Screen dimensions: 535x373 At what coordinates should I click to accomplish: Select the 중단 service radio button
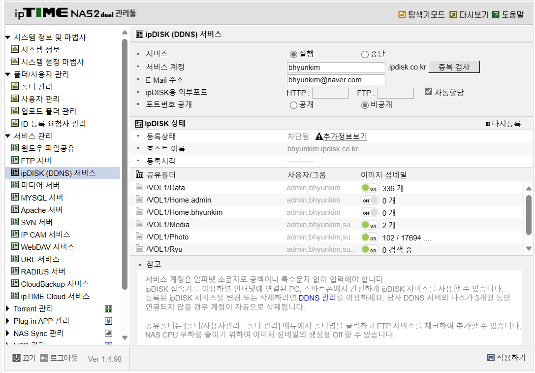click(365, 54)
